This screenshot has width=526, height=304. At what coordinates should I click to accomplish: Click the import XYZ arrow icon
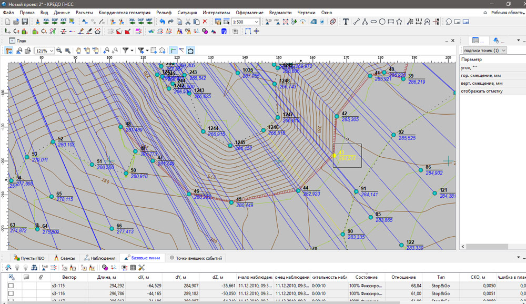pos(63,22)
